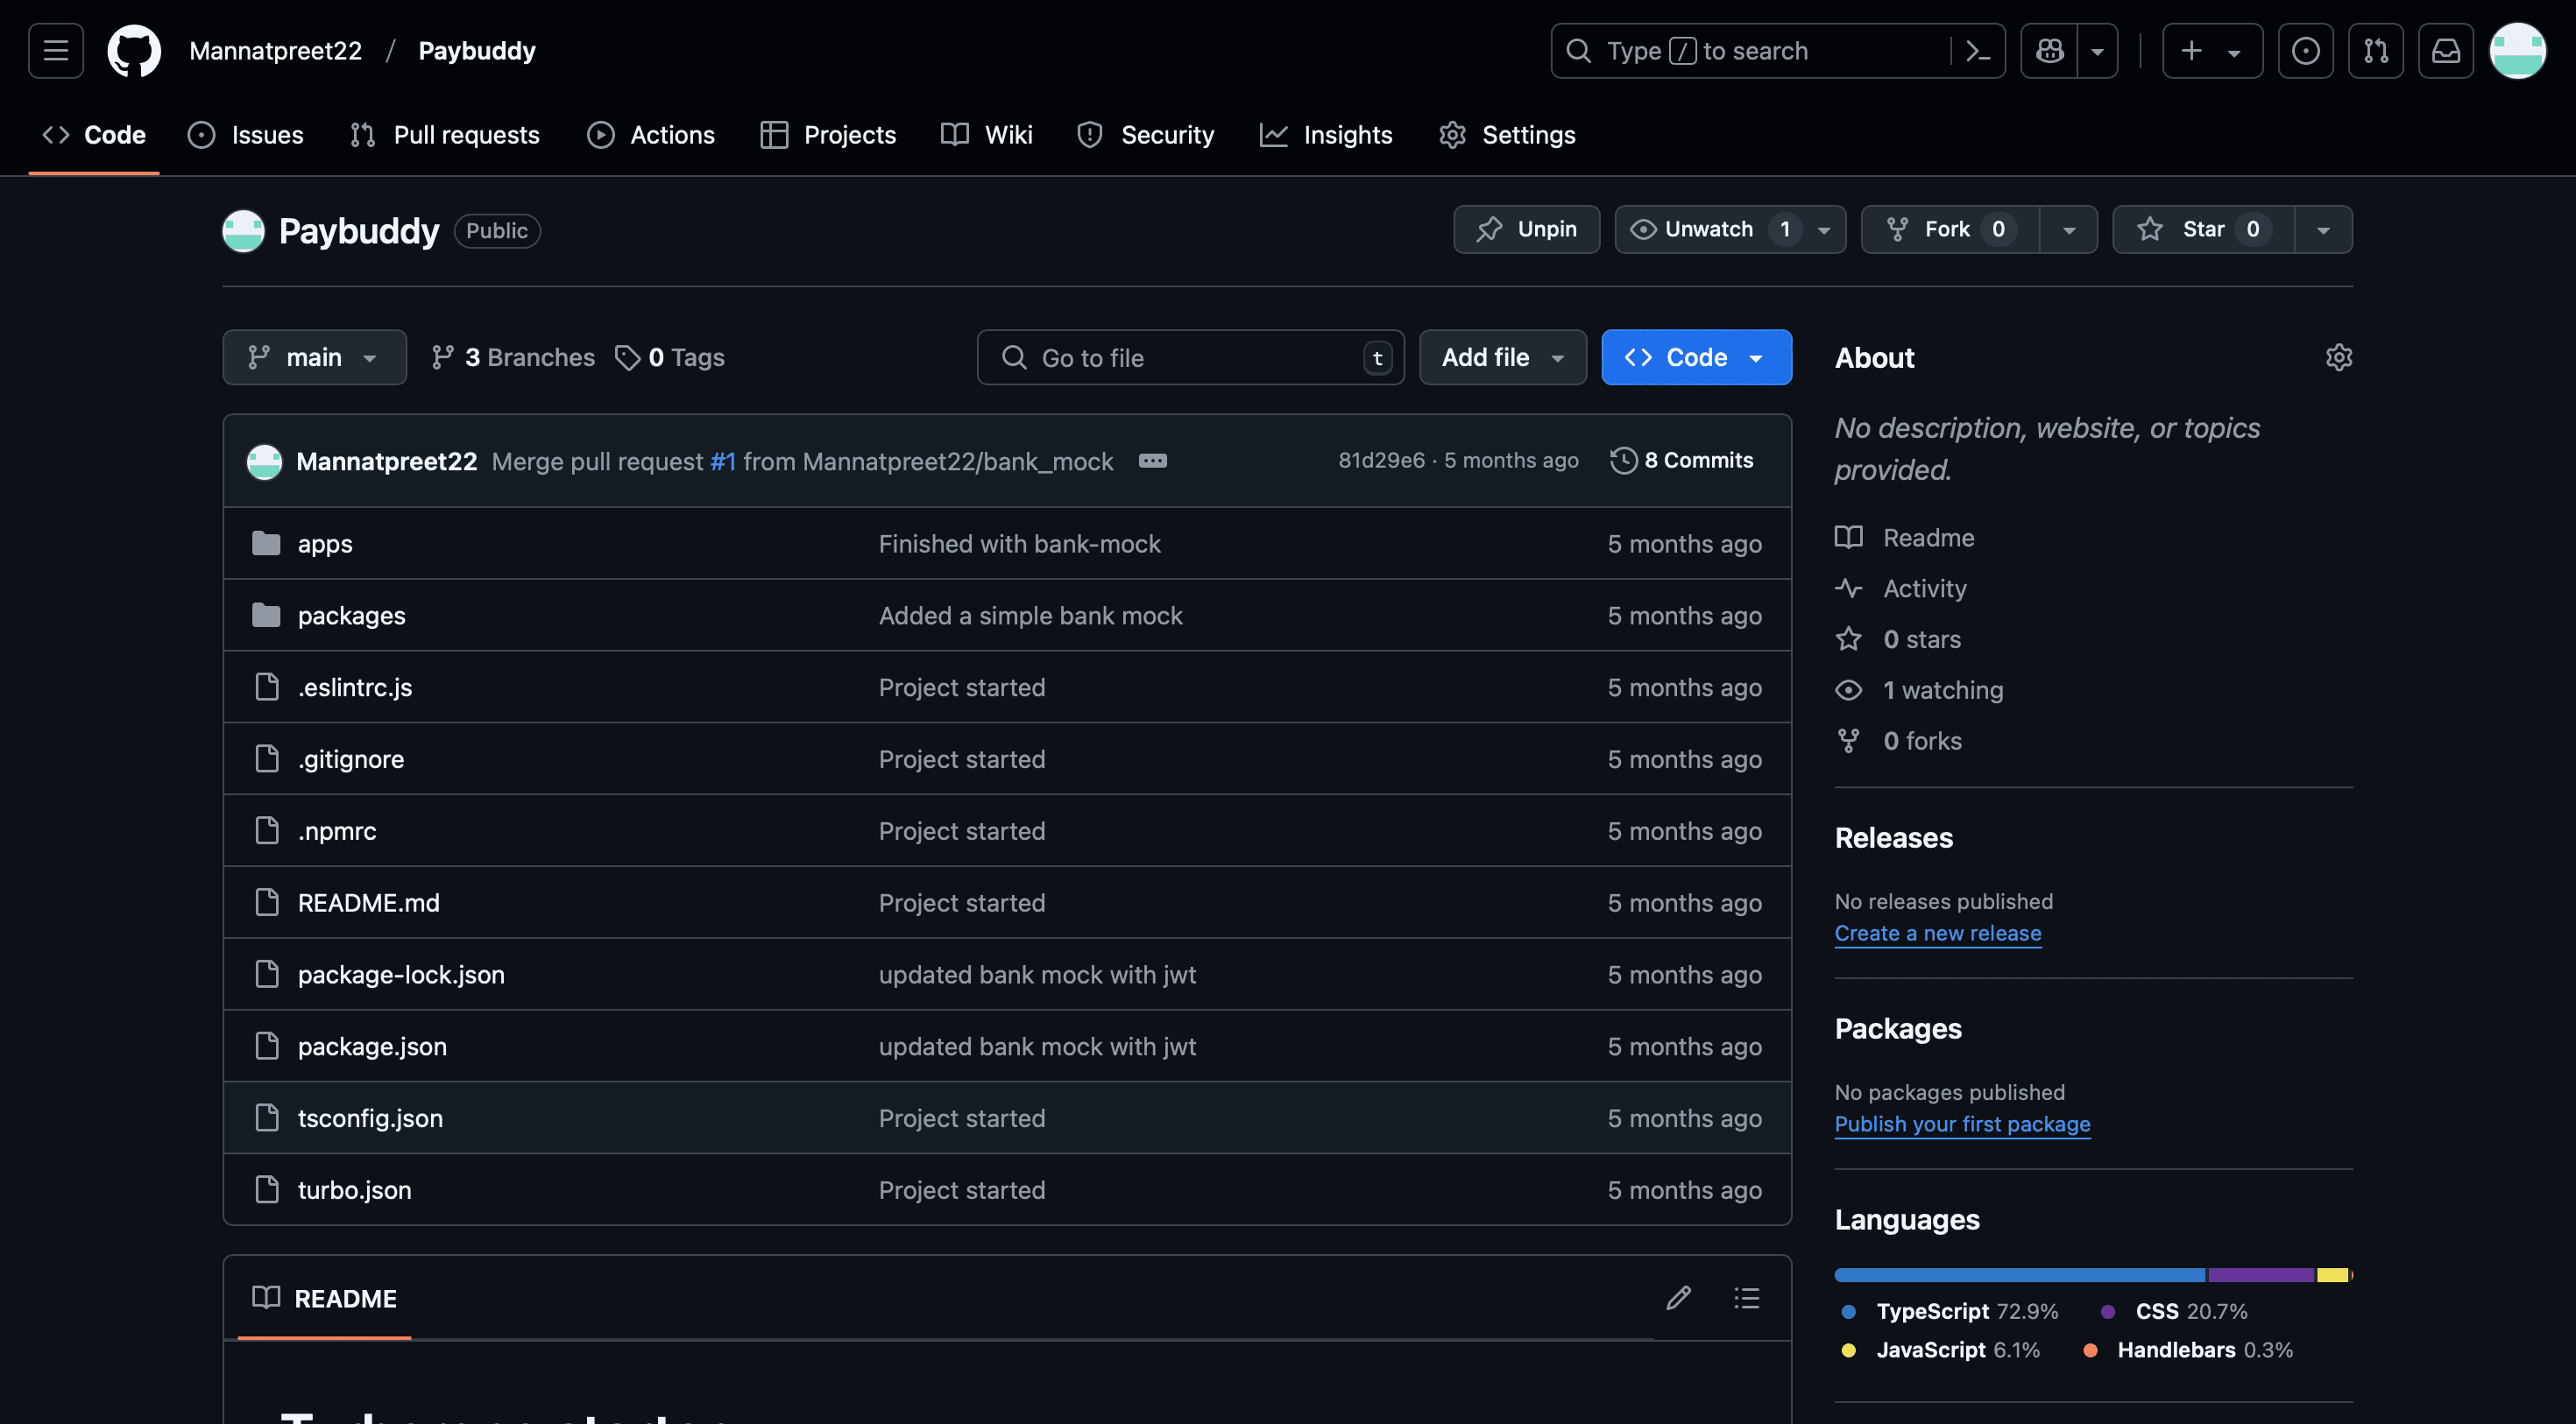
Task: Open the Insights tab
Action: point(1326,135)
